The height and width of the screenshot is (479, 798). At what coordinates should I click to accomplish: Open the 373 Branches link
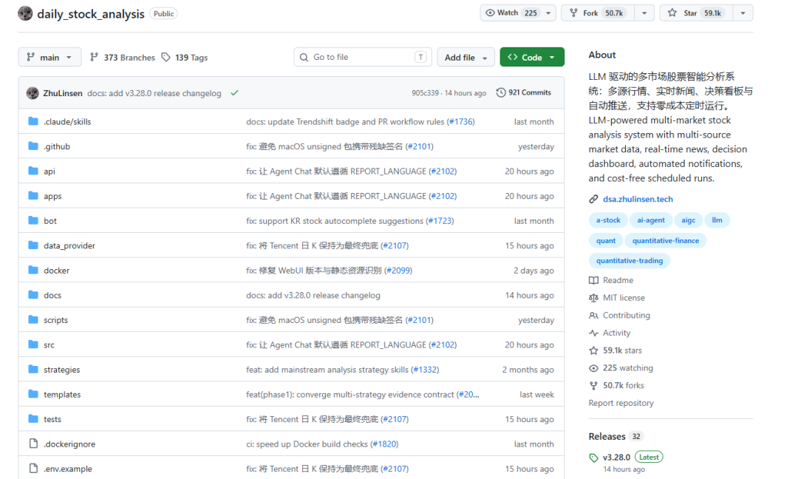click(x=122, y=58)
